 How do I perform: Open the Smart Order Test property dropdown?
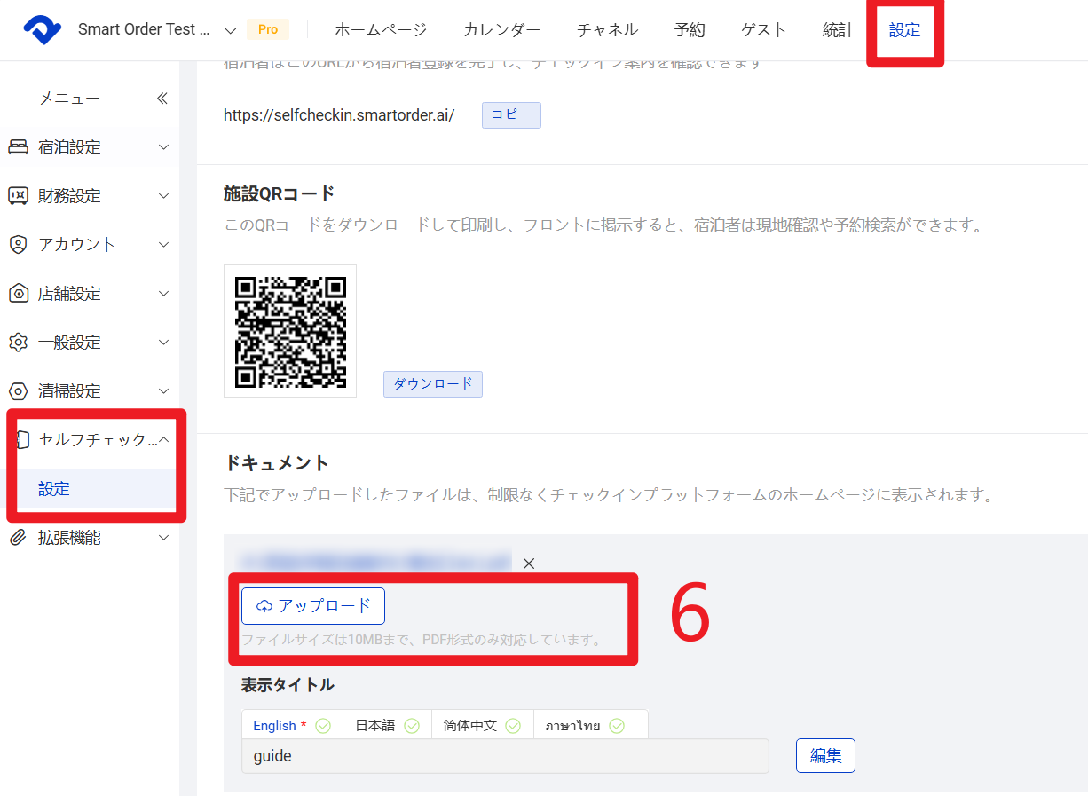[x=230, y=30]
